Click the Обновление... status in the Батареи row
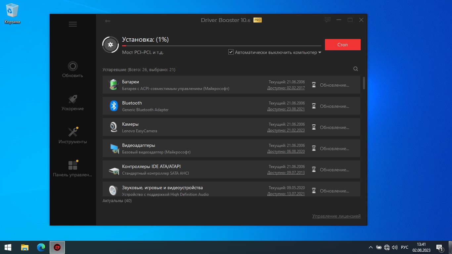Viewport: 452px width, 254px height. pyautogui.click(x=335, y=85)
